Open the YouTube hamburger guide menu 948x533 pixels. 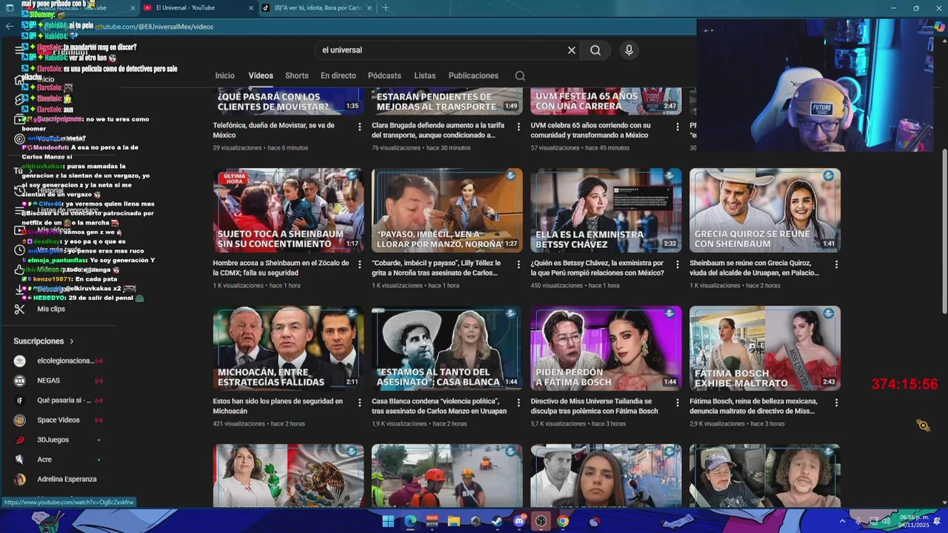click(x=19, y=50)
